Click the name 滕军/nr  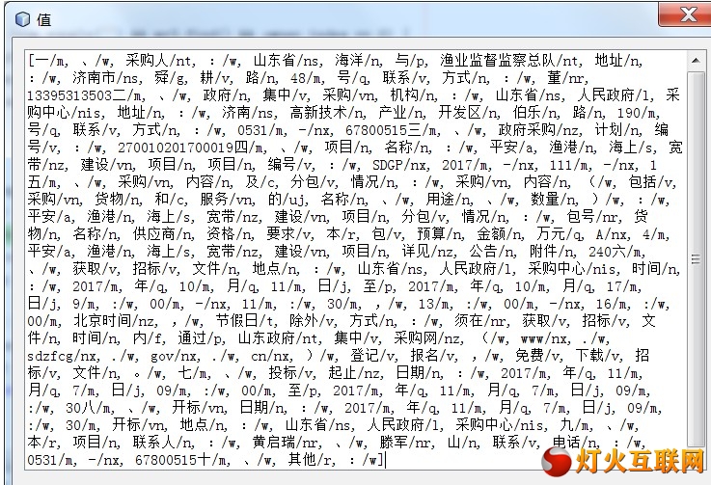(407, 443)
